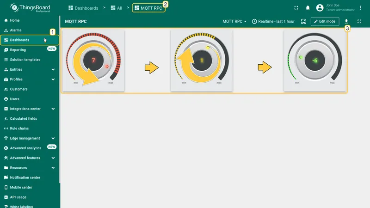Click the sidebar vertical scrollbar
The image size is (370, 208).
(x=60, y=99)
